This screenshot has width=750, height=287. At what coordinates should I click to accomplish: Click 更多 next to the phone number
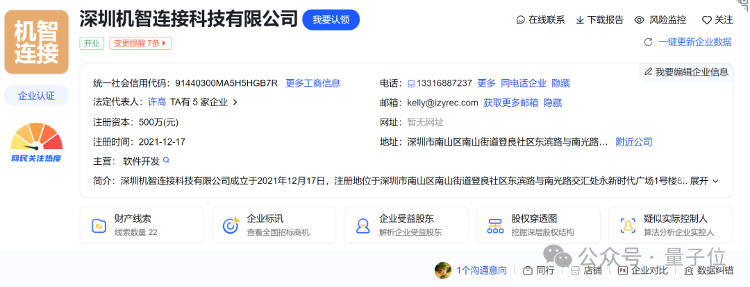pos(486,83)
